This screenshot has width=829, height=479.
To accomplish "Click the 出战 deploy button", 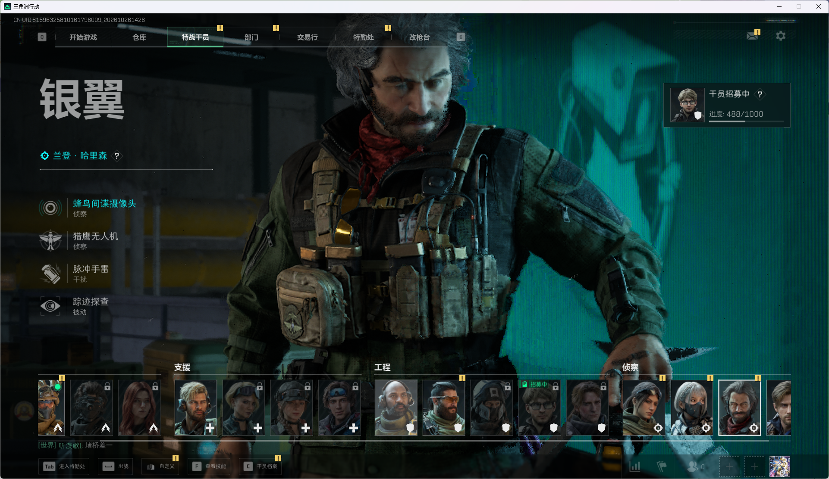I will [x=116, y=467].
